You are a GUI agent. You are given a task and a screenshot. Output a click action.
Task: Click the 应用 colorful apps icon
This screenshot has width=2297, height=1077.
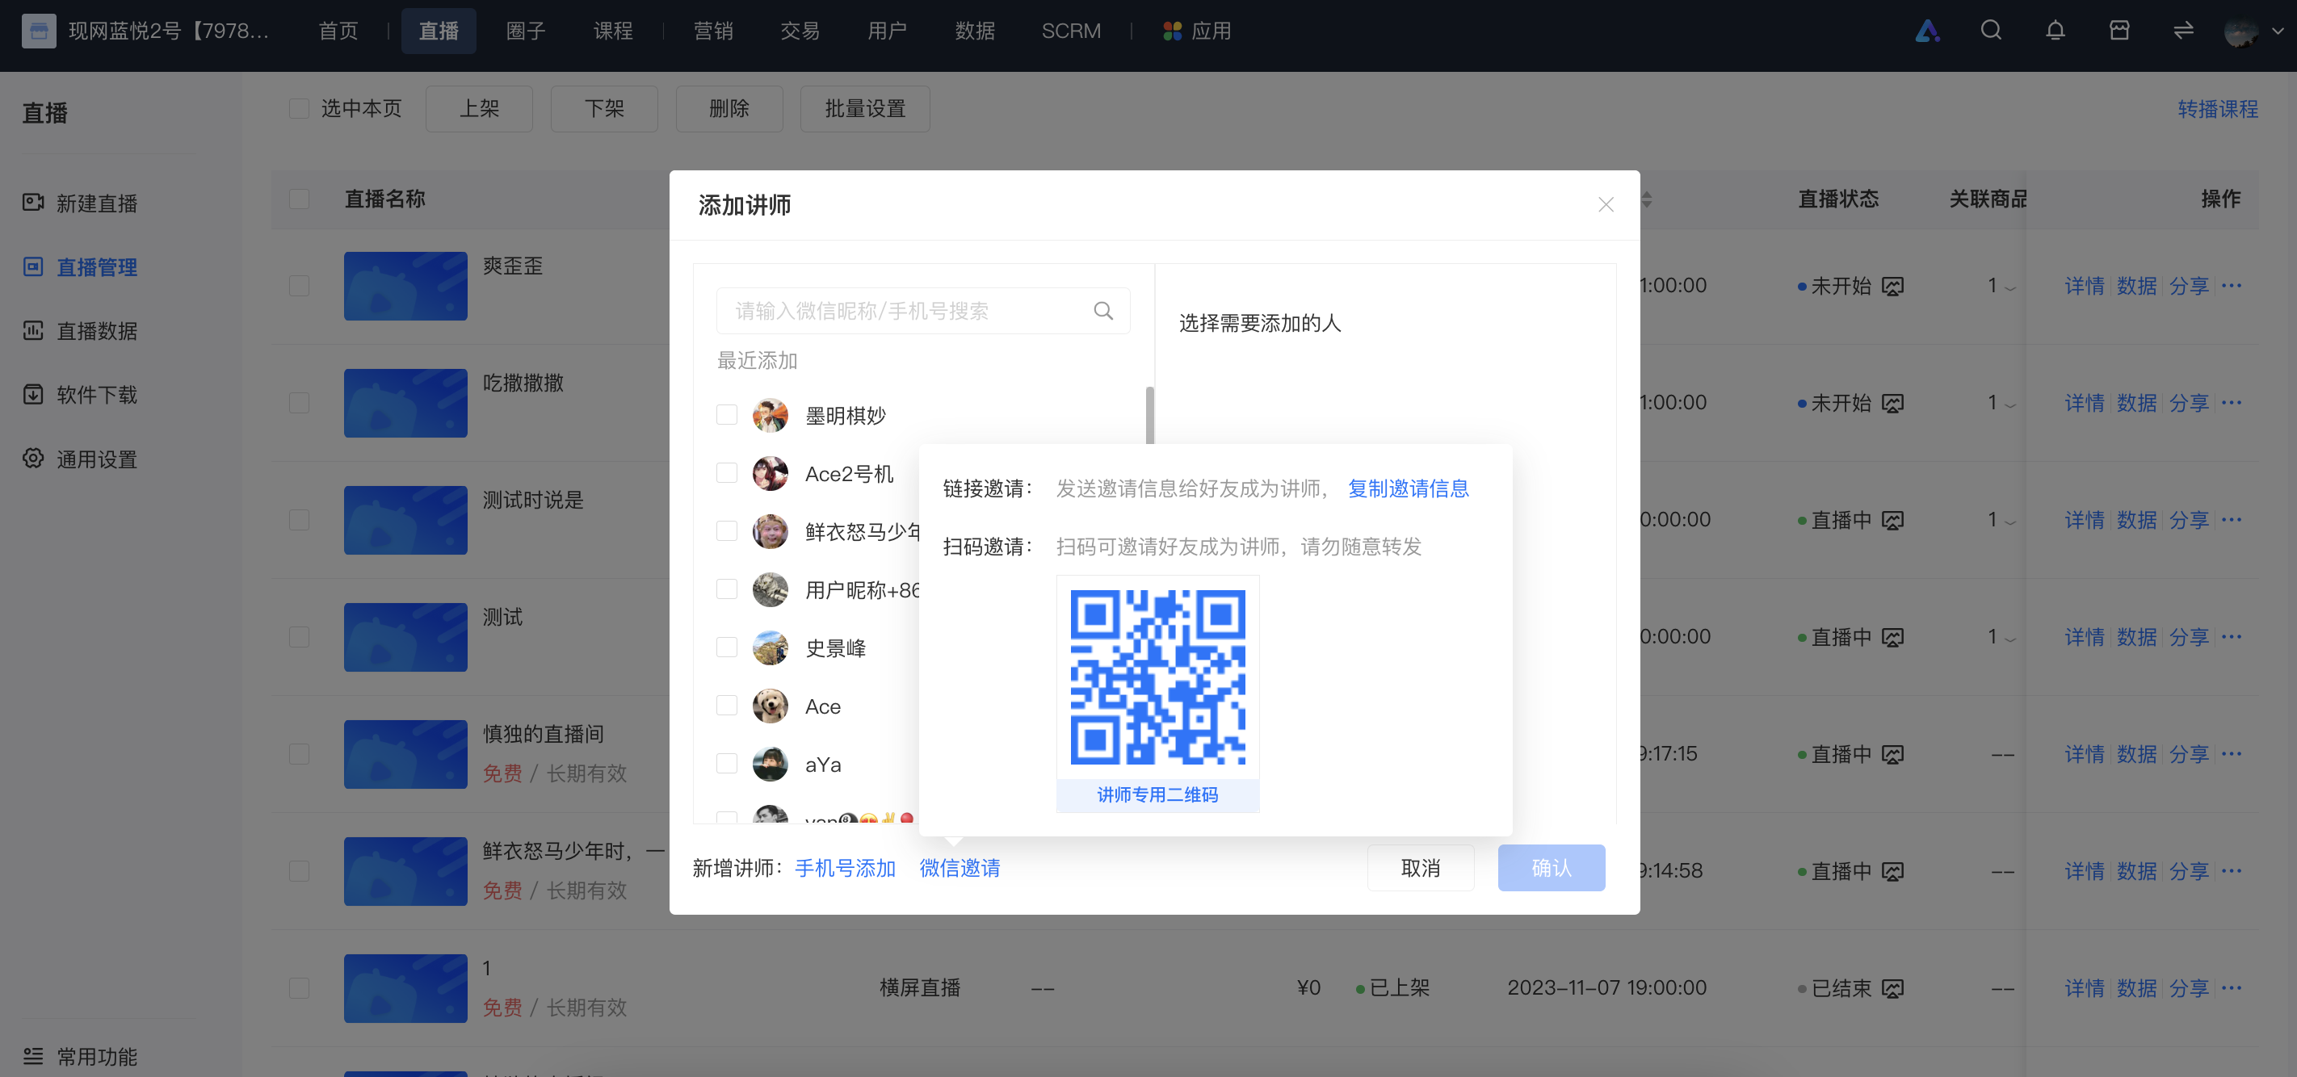[x=1172, y=31]
